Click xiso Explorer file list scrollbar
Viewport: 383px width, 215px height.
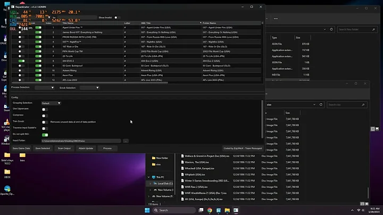pyautogui.click(x=368, y=193)
